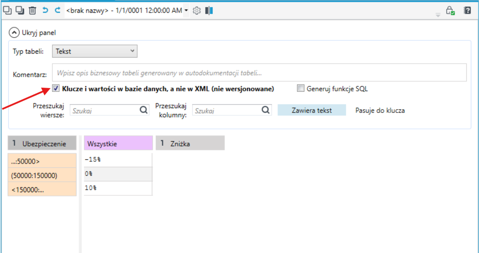
Task: Open the gear settings icon
Action: click(x=197, y=10)
